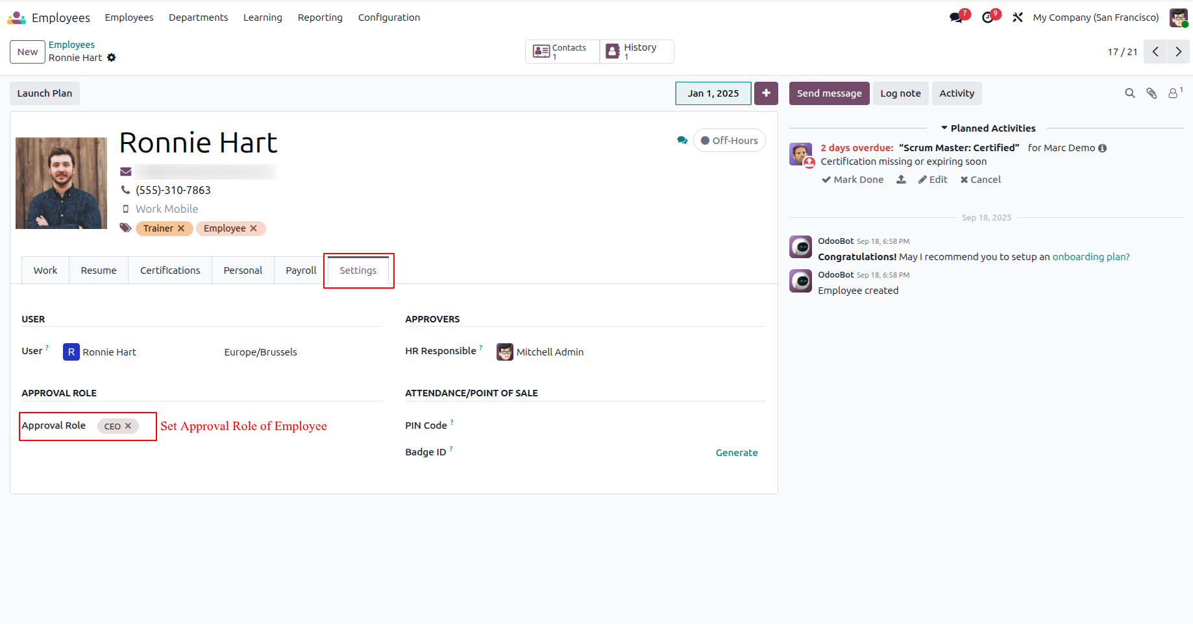The image size is (1193, 624).
Task: Switch to the Payroll tab
Action: (x=300, y=270)
